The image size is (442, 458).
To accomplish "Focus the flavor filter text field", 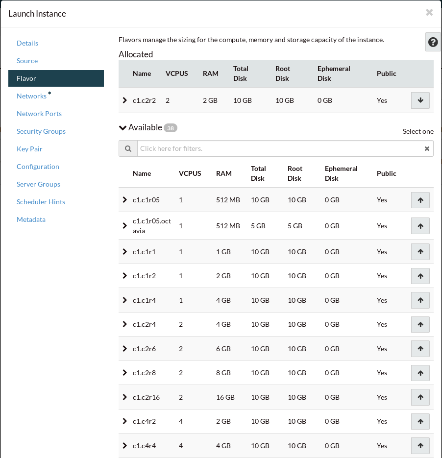I will pos(279,148).
